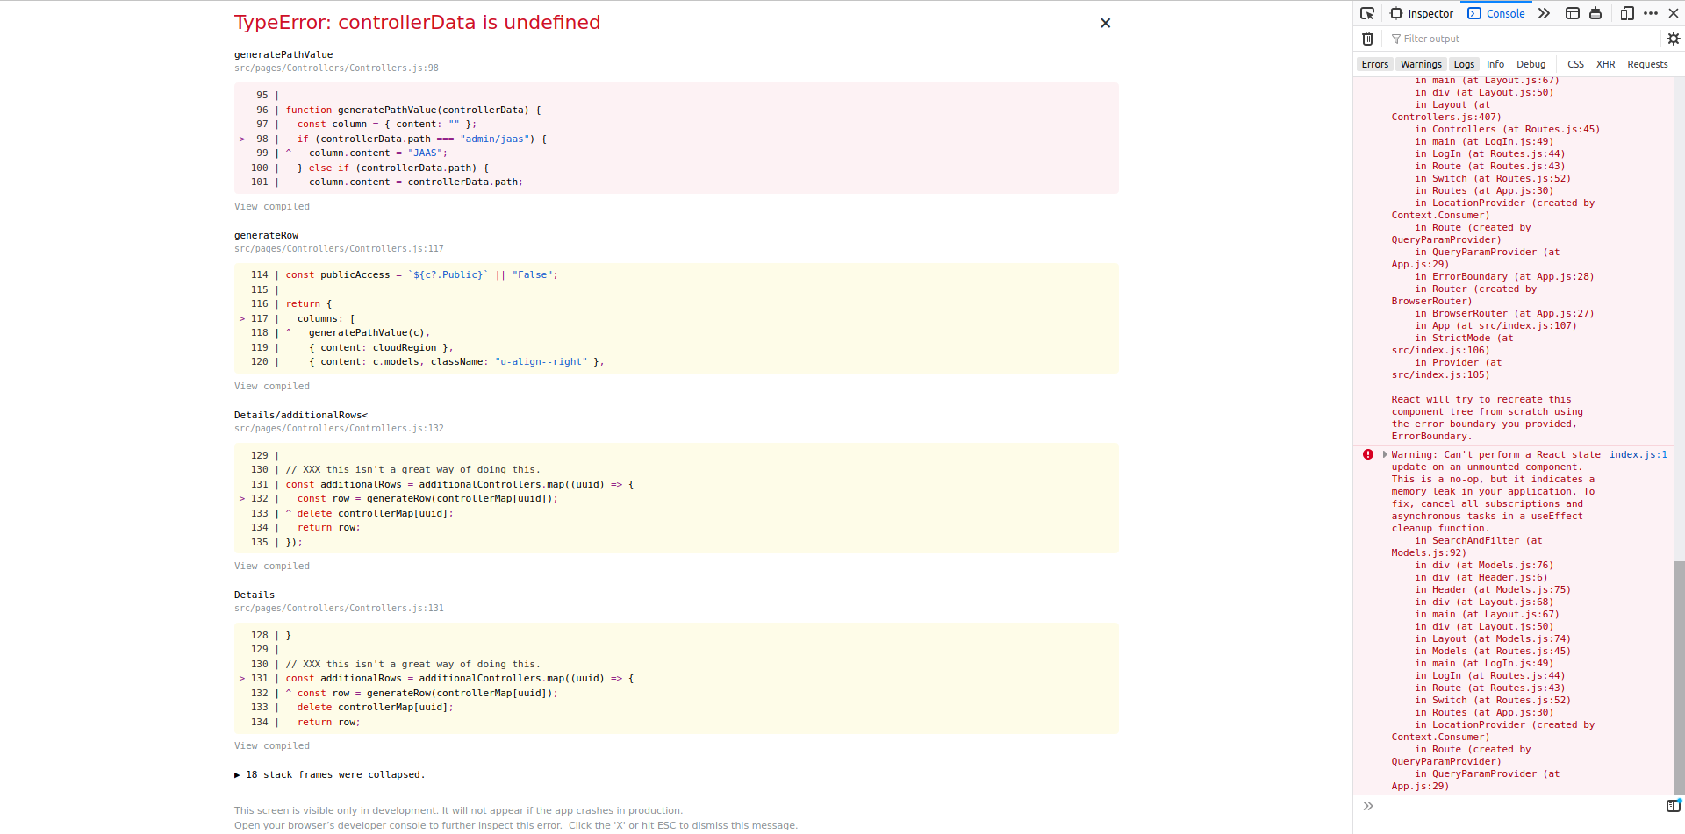Click the split console layout icon
The image size is (1685, 834).
click(x=1572, y=13)
